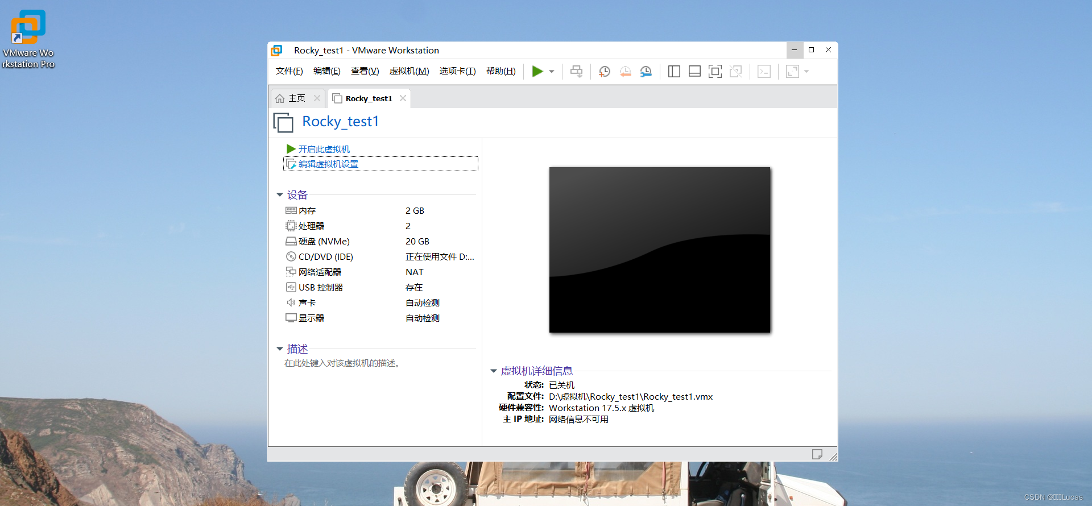Click the VMware icon in title bar

click(x=277, y=51)
